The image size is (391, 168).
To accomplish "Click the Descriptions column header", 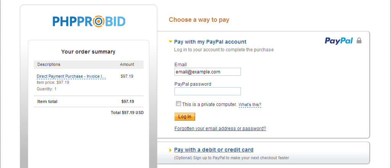I will (x=49, y=64).
